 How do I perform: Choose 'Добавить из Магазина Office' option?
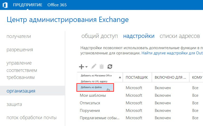(96, 76)
